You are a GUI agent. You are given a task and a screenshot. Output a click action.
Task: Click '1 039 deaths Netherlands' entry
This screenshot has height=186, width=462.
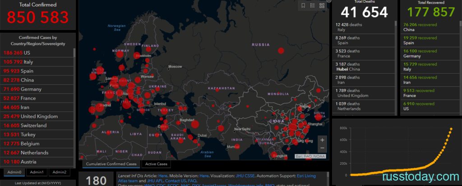pyautogui.click(x=363, y=106)
